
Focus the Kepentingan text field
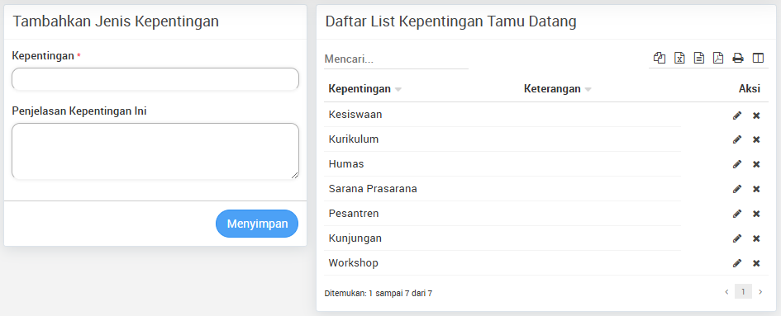(x=155, y=78)
